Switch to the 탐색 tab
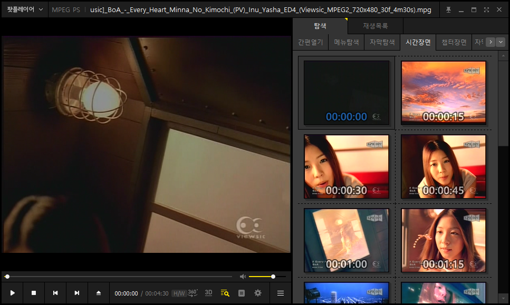Viewport: 510px width, 305px height. [x=320, y=26]
